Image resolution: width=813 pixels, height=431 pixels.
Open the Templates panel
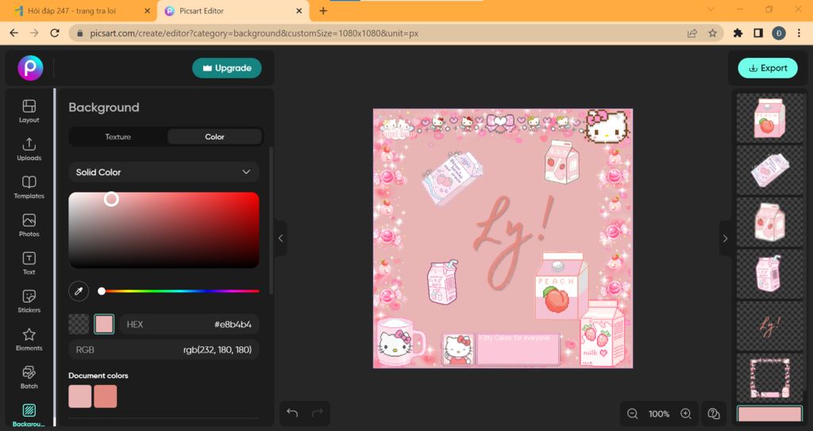(x=29, y=187)
